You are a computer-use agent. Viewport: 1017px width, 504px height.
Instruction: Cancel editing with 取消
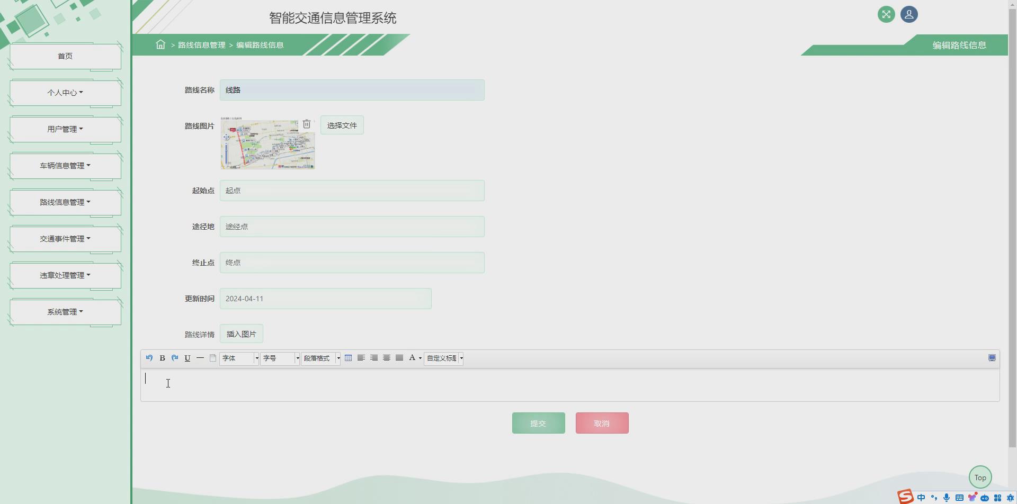coord(602,423)
